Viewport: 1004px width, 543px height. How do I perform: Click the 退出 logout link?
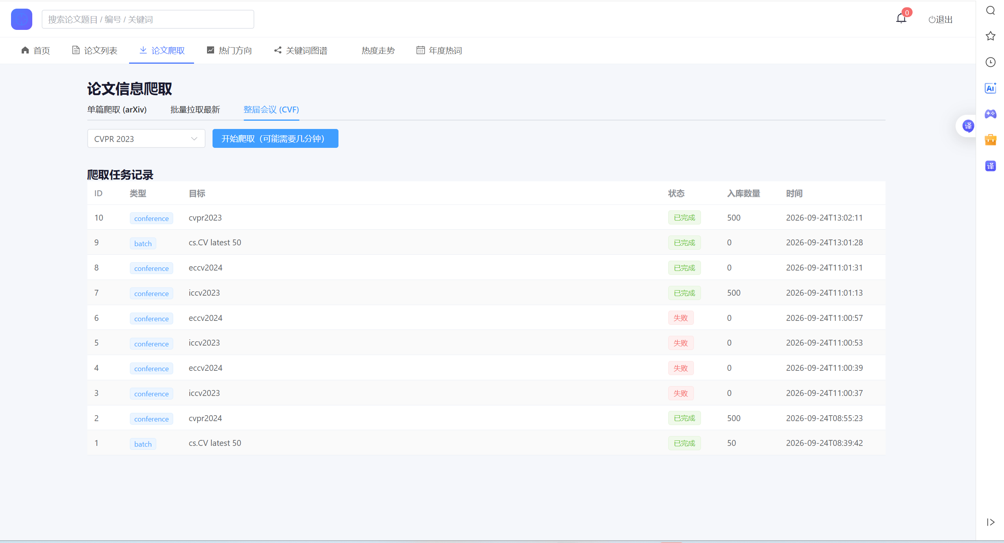[940, 19]
